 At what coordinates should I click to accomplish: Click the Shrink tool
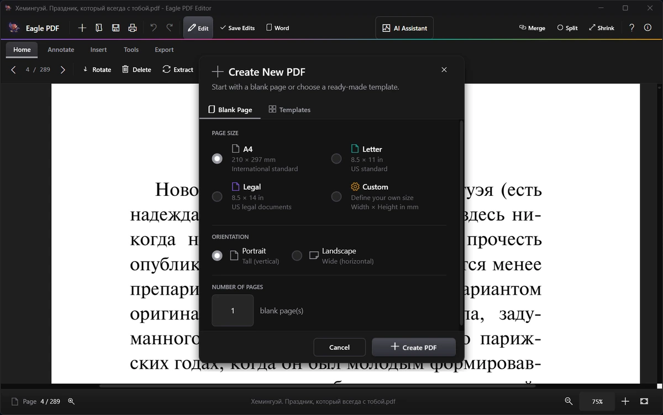(601, 28)
